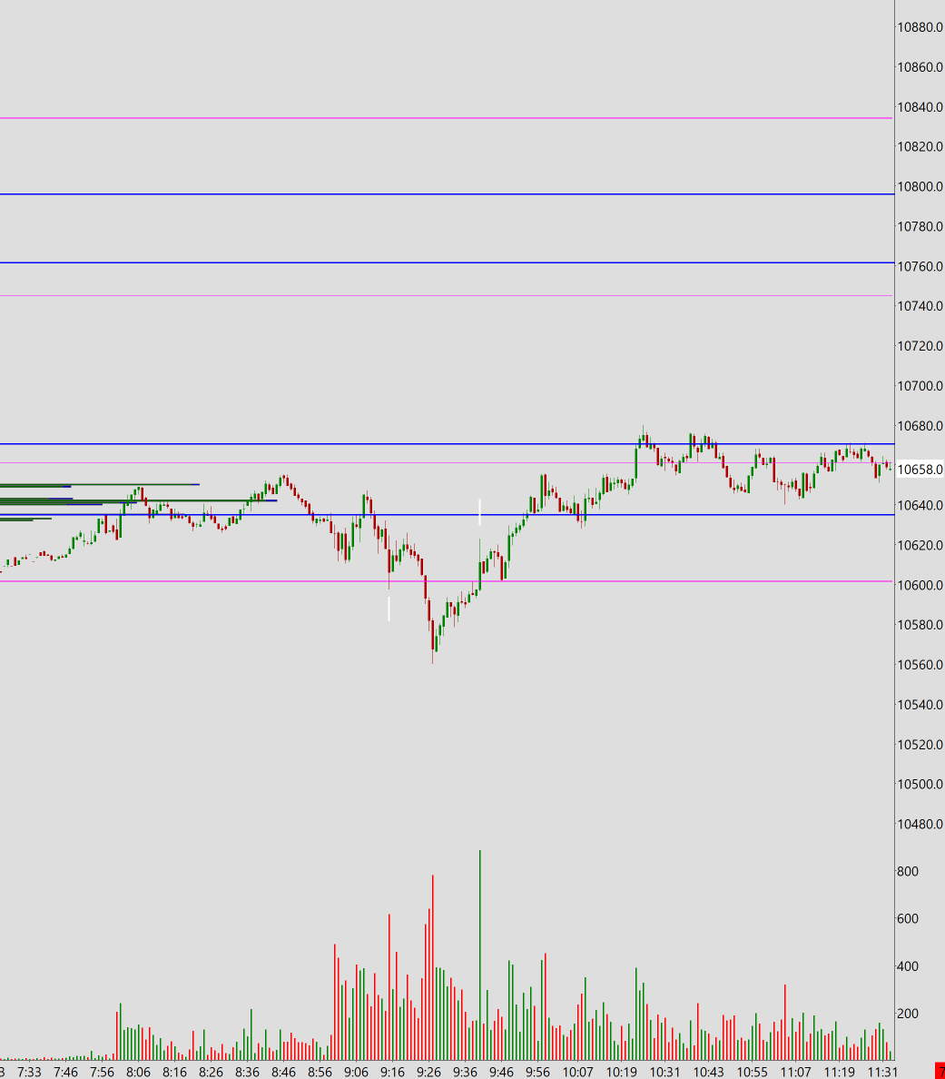This screenshot has height=1079, width=945.
Task: Select the topmost pink horizontal line near 10835
Action: point(447,118)
